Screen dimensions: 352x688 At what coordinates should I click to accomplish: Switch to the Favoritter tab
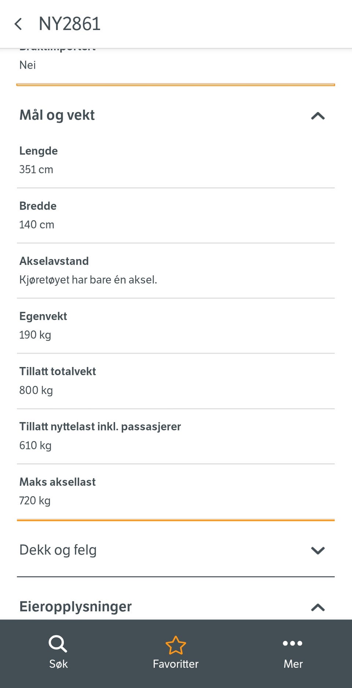[176, 664]
